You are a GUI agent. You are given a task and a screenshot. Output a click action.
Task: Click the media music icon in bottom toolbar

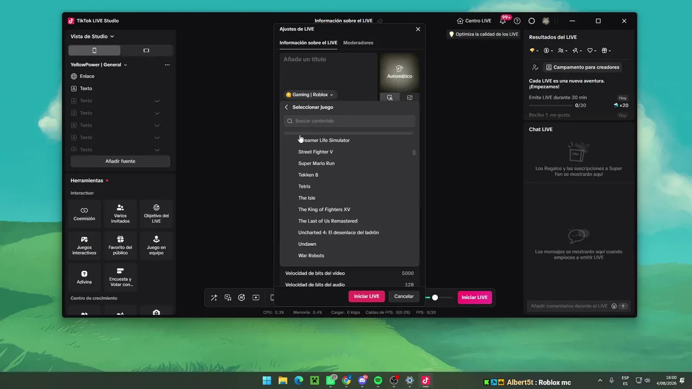pyautogui.click(x=228, y=298)
